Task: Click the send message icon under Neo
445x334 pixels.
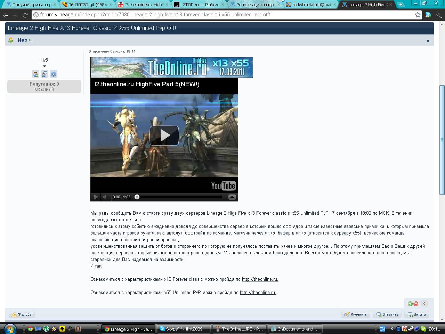Action: [x=44, y=74]
